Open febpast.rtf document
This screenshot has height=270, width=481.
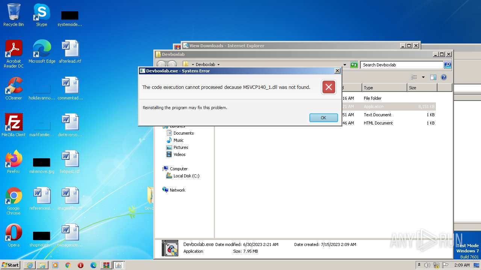70,162
